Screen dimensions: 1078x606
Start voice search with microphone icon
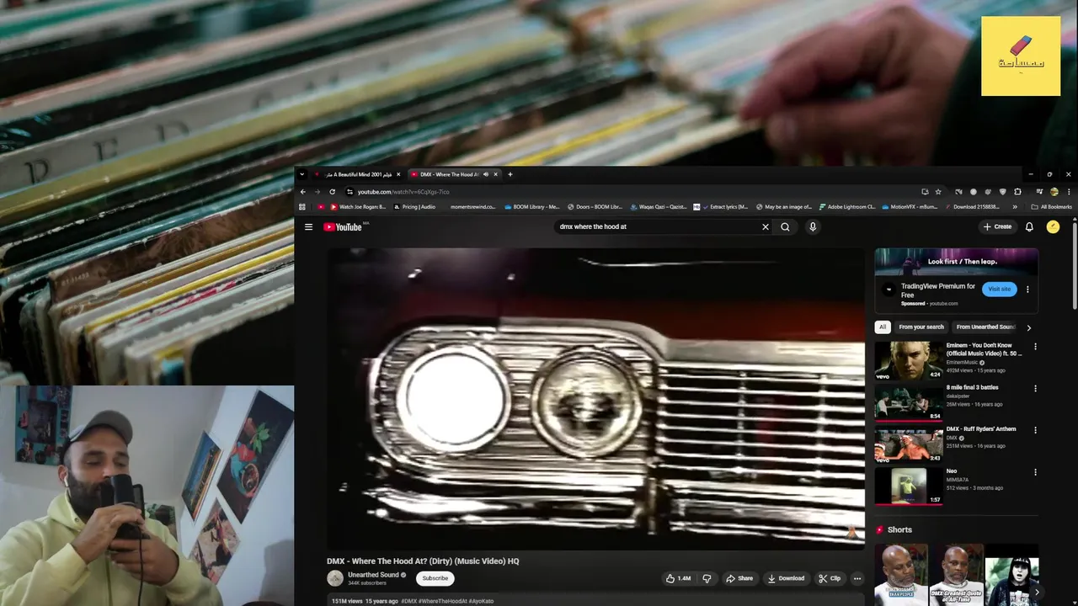click(x=813, y=226)
